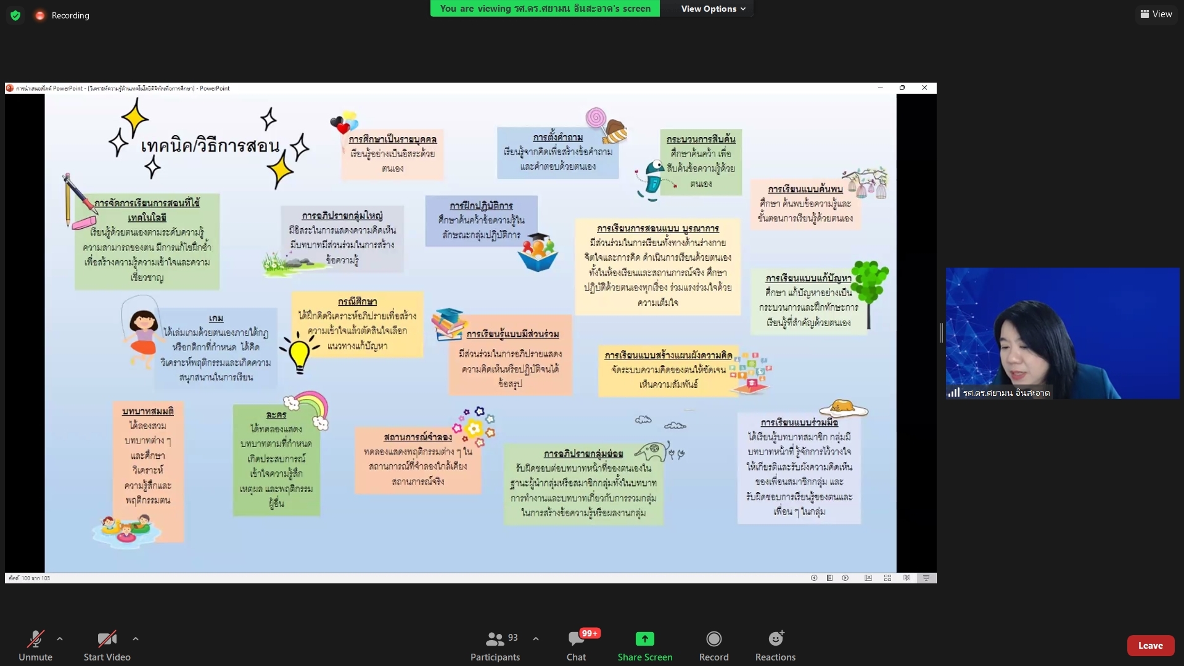This screenshot has height=666, width=1184.
Task: Open the Participants panel
Action: (495, 645)
